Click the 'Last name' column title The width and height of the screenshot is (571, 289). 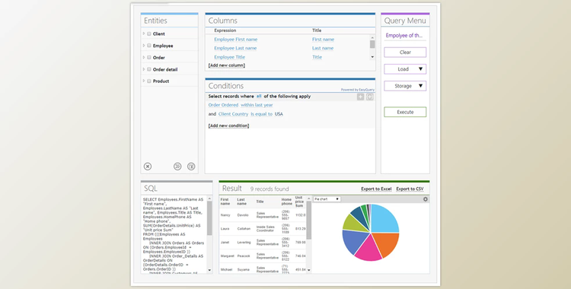pyautogui.click(x=323, y=48)
